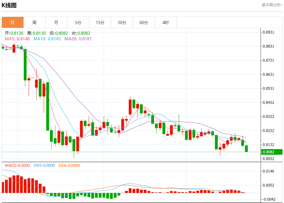Open the 4时 interval tab
This screenshot has width=284, height=203.
click(x=166, y=22)
